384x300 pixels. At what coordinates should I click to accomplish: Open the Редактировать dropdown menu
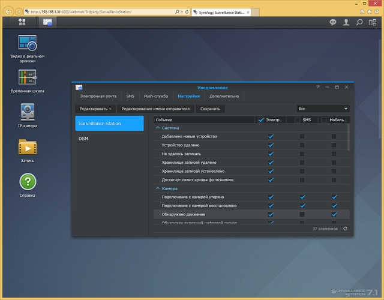(x=95, y=109)
